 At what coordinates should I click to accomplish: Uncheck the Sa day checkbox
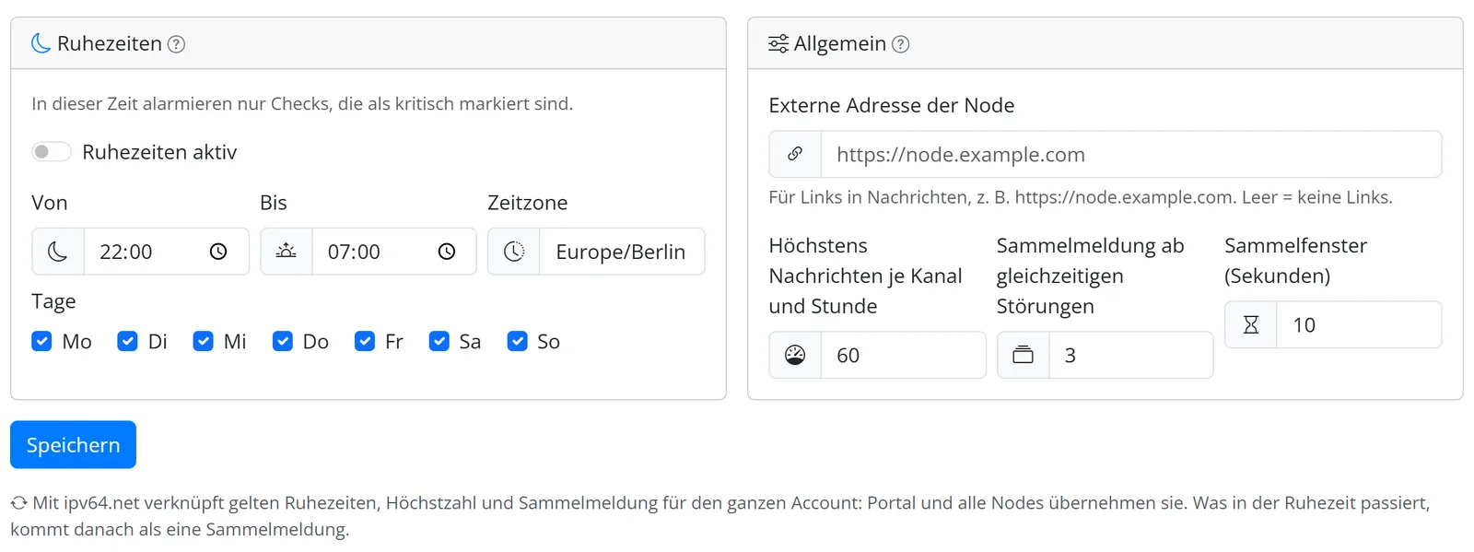pyautogui.click(x=439, y=341)
